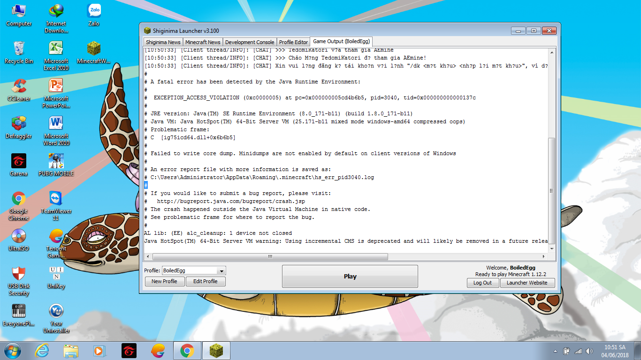Select USB Disk Security desktop icon

point(19,281)
